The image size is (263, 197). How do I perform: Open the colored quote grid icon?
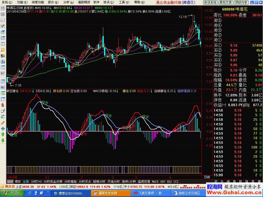pos(3,14)
